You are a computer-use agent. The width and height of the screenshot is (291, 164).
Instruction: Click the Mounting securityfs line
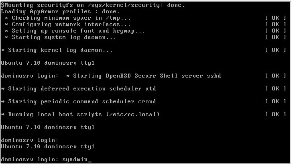click(x=93, y=5)
